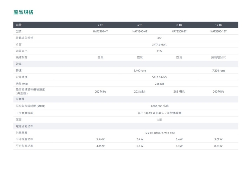The width and height of the screenshot is (244, 169).
Task: Click the 平均作業功率 row label
Action: pos(24,146)
